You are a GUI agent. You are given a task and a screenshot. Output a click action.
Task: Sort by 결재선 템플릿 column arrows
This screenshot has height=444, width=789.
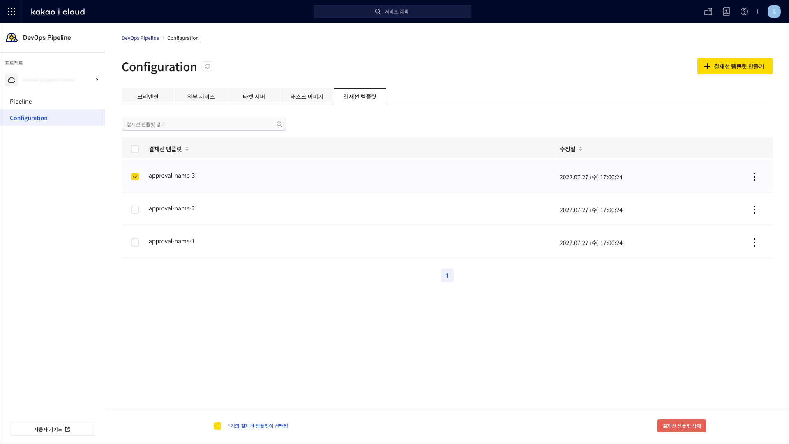[x=187, y=149]
